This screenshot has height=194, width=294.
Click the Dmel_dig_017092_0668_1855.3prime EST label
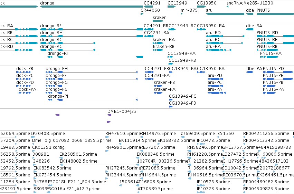[x=72, y=140]
